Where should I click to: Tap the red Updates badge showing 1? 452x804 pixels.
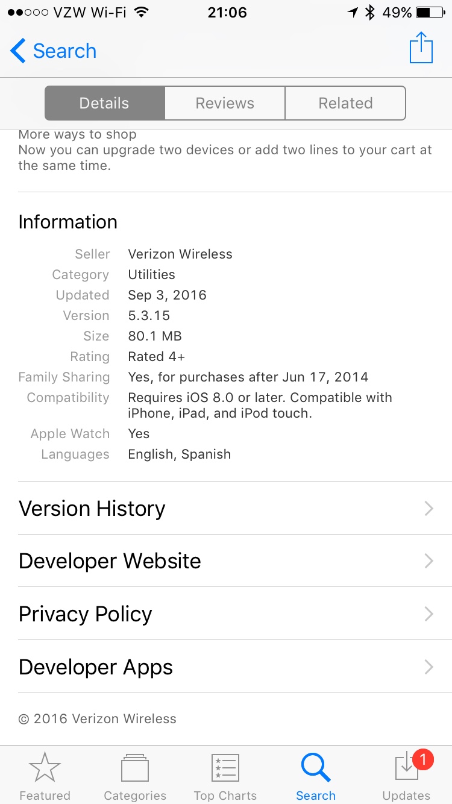pos(423,760)
